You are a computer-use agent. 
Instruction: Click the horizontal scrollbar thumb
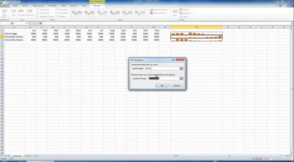[x=229, y=156]
